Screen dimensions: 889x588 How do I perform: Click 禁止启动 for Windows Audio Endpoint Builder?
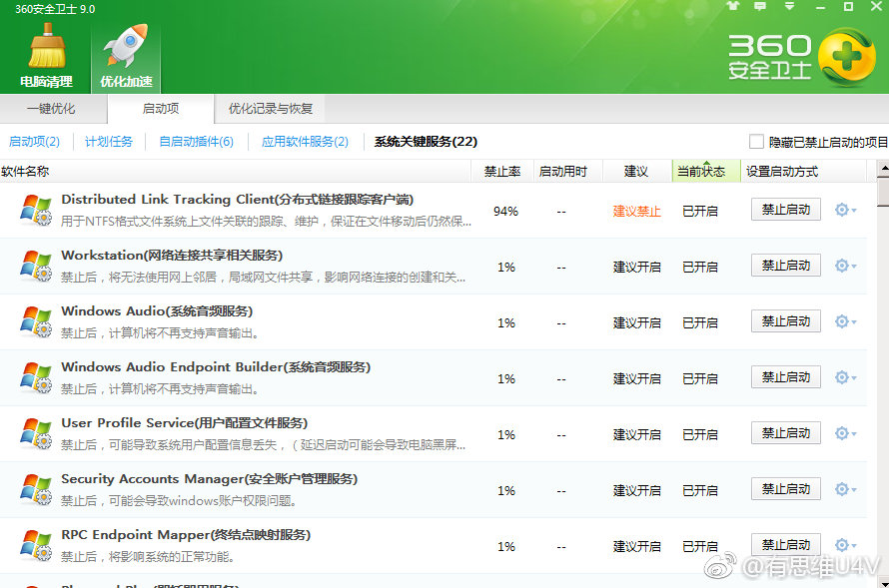pyautogui.click(x=786, y=377)
